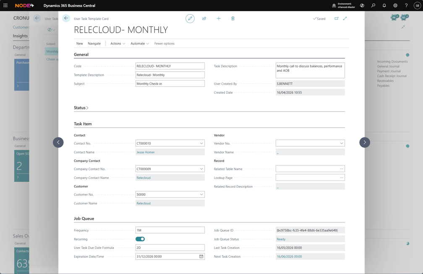Expand the Status section
The height and width of the screenshot is (274, 423).
pos(81,108)
